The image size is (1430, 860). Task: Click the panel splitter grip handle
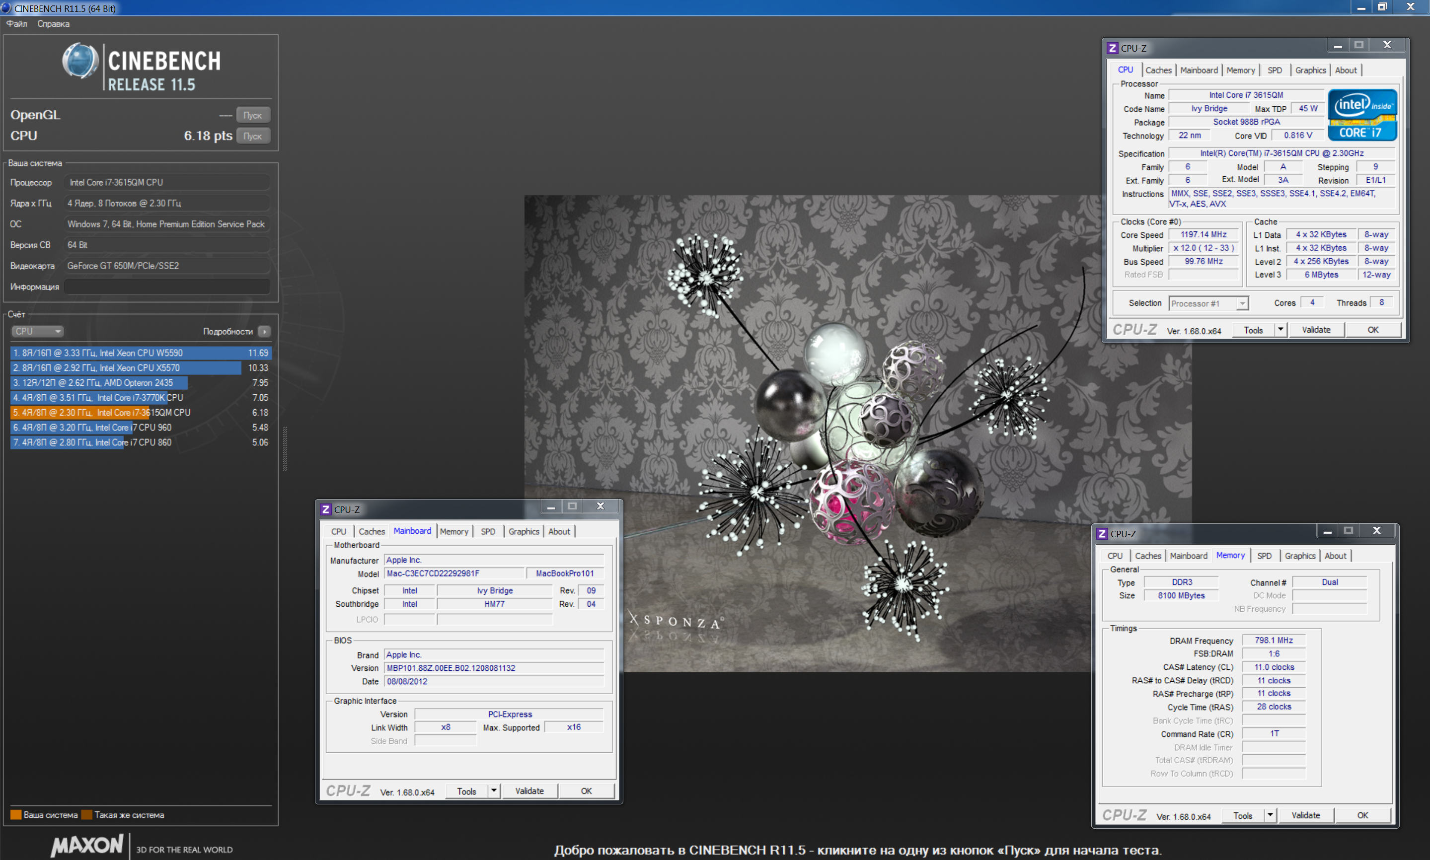285,449
